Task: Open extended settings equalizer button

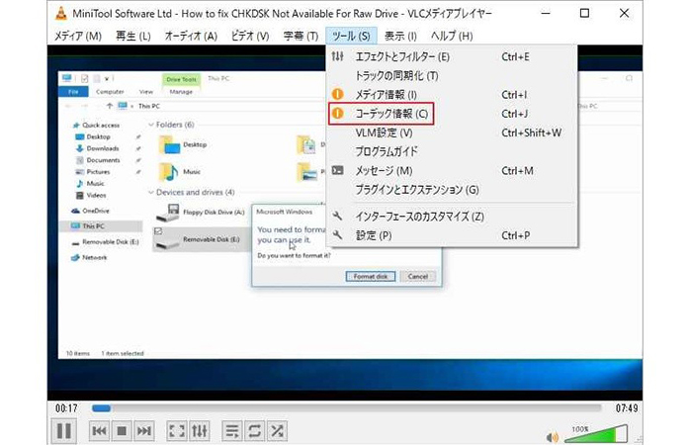Action: point(199,431)
